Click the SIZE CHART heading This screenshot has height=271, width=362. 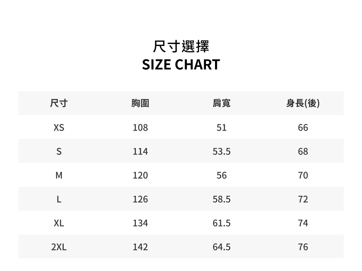[181, 64]
